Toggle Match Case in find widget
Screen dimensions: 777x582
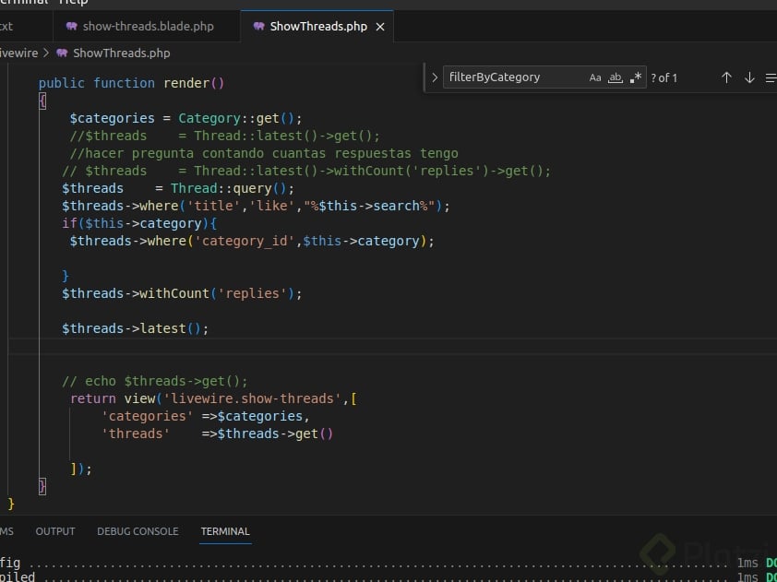(595, 77)
